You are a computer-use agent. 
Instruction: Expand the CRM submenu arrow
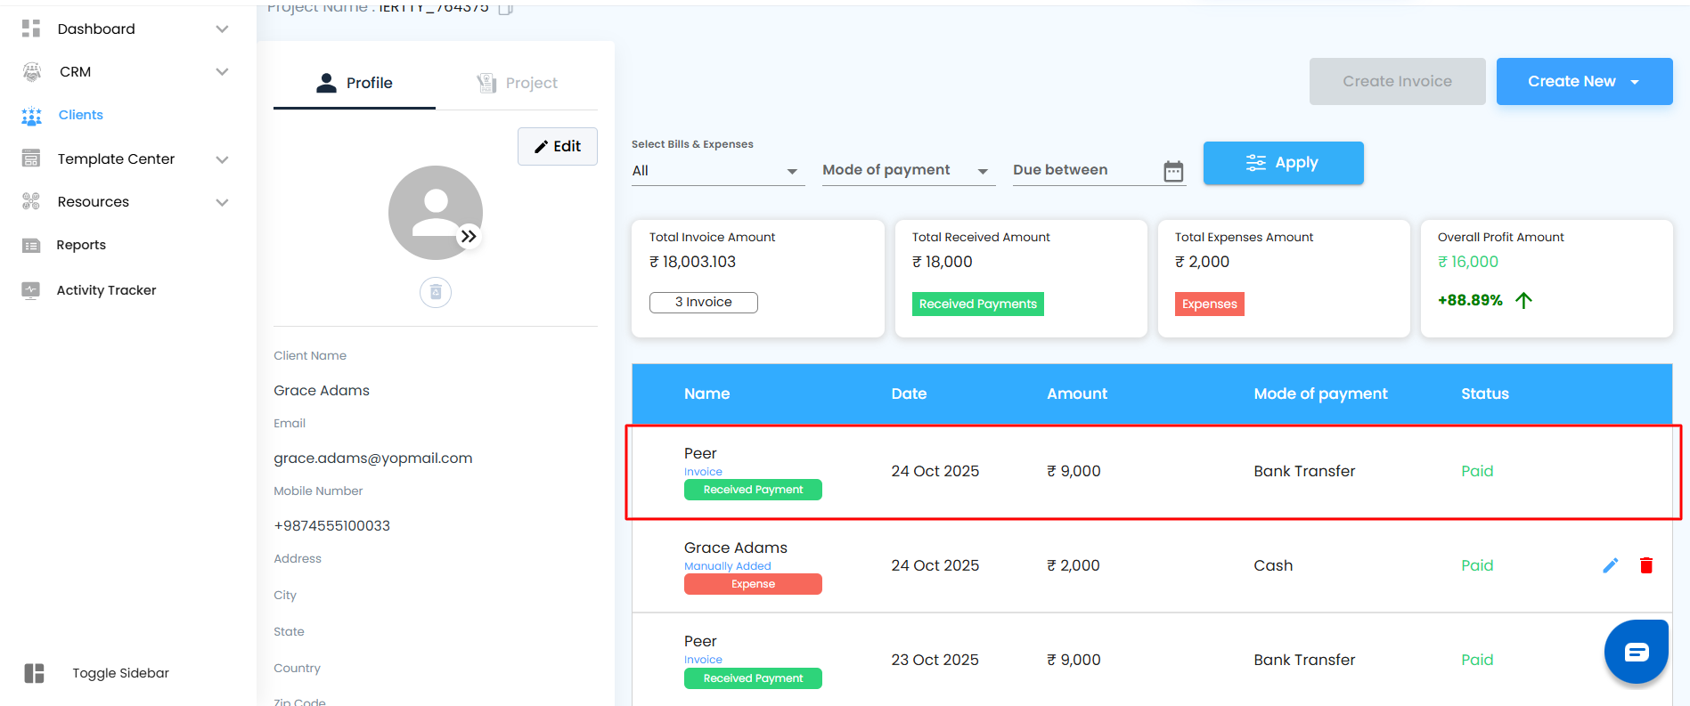(x=222, y=72)
